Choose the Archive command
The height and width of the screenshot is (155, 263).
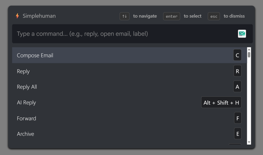pos(103,134)
